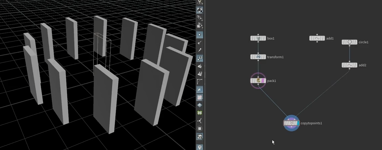Select the circle1 node
382x150 pixels.
click(349, 42)
